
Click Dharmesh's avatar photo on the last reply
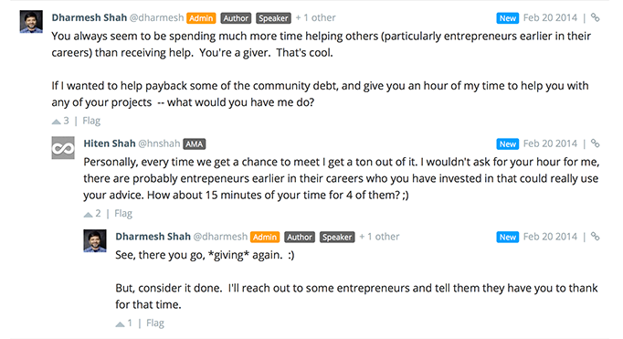click(95, 240)
